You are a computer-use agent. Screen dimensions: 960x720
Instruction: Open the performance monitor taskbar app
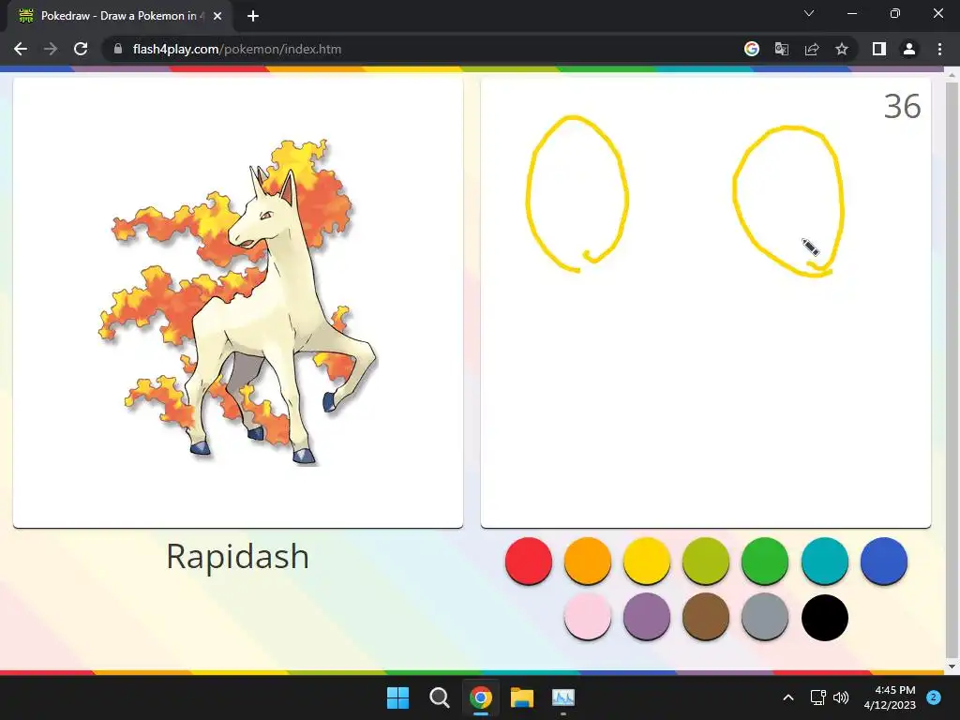[563, 697]
